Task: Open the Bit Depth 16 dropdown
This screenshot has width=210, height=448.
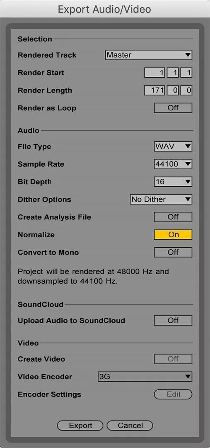Action: click(x=173, y=182)
